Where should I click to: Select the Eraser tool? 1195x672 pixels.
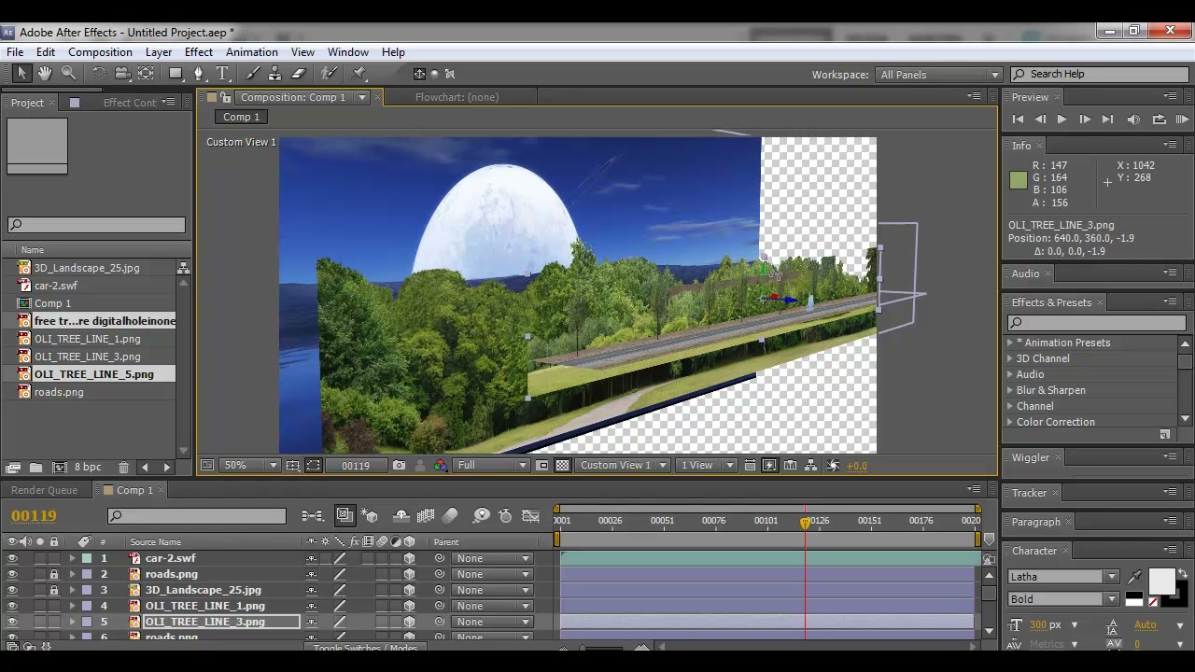pos(299,74)
